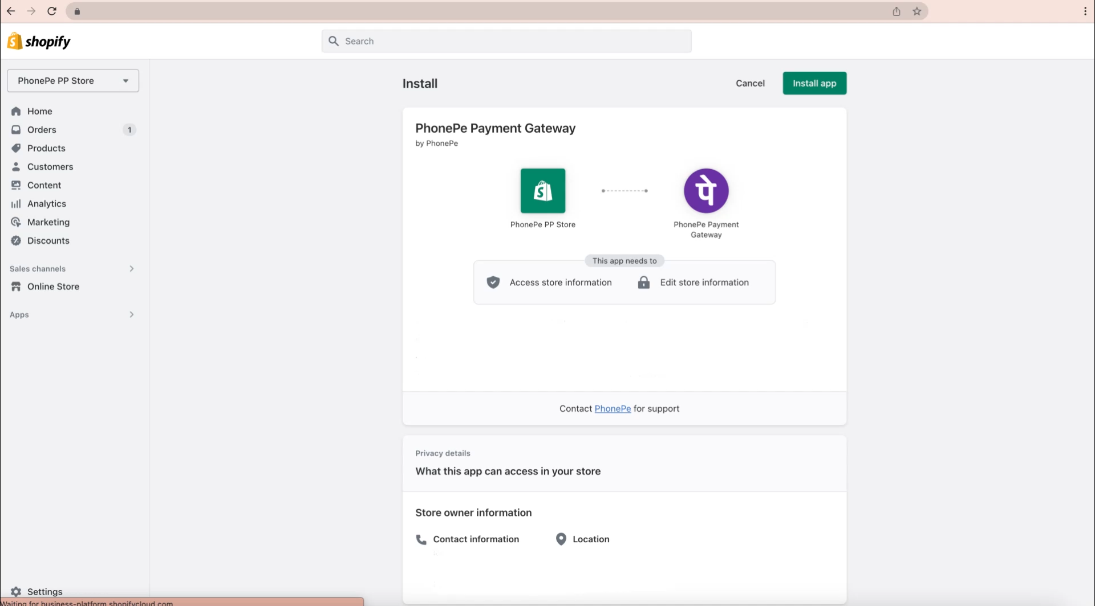Click the green Shopify store icon

coord(542,191)
